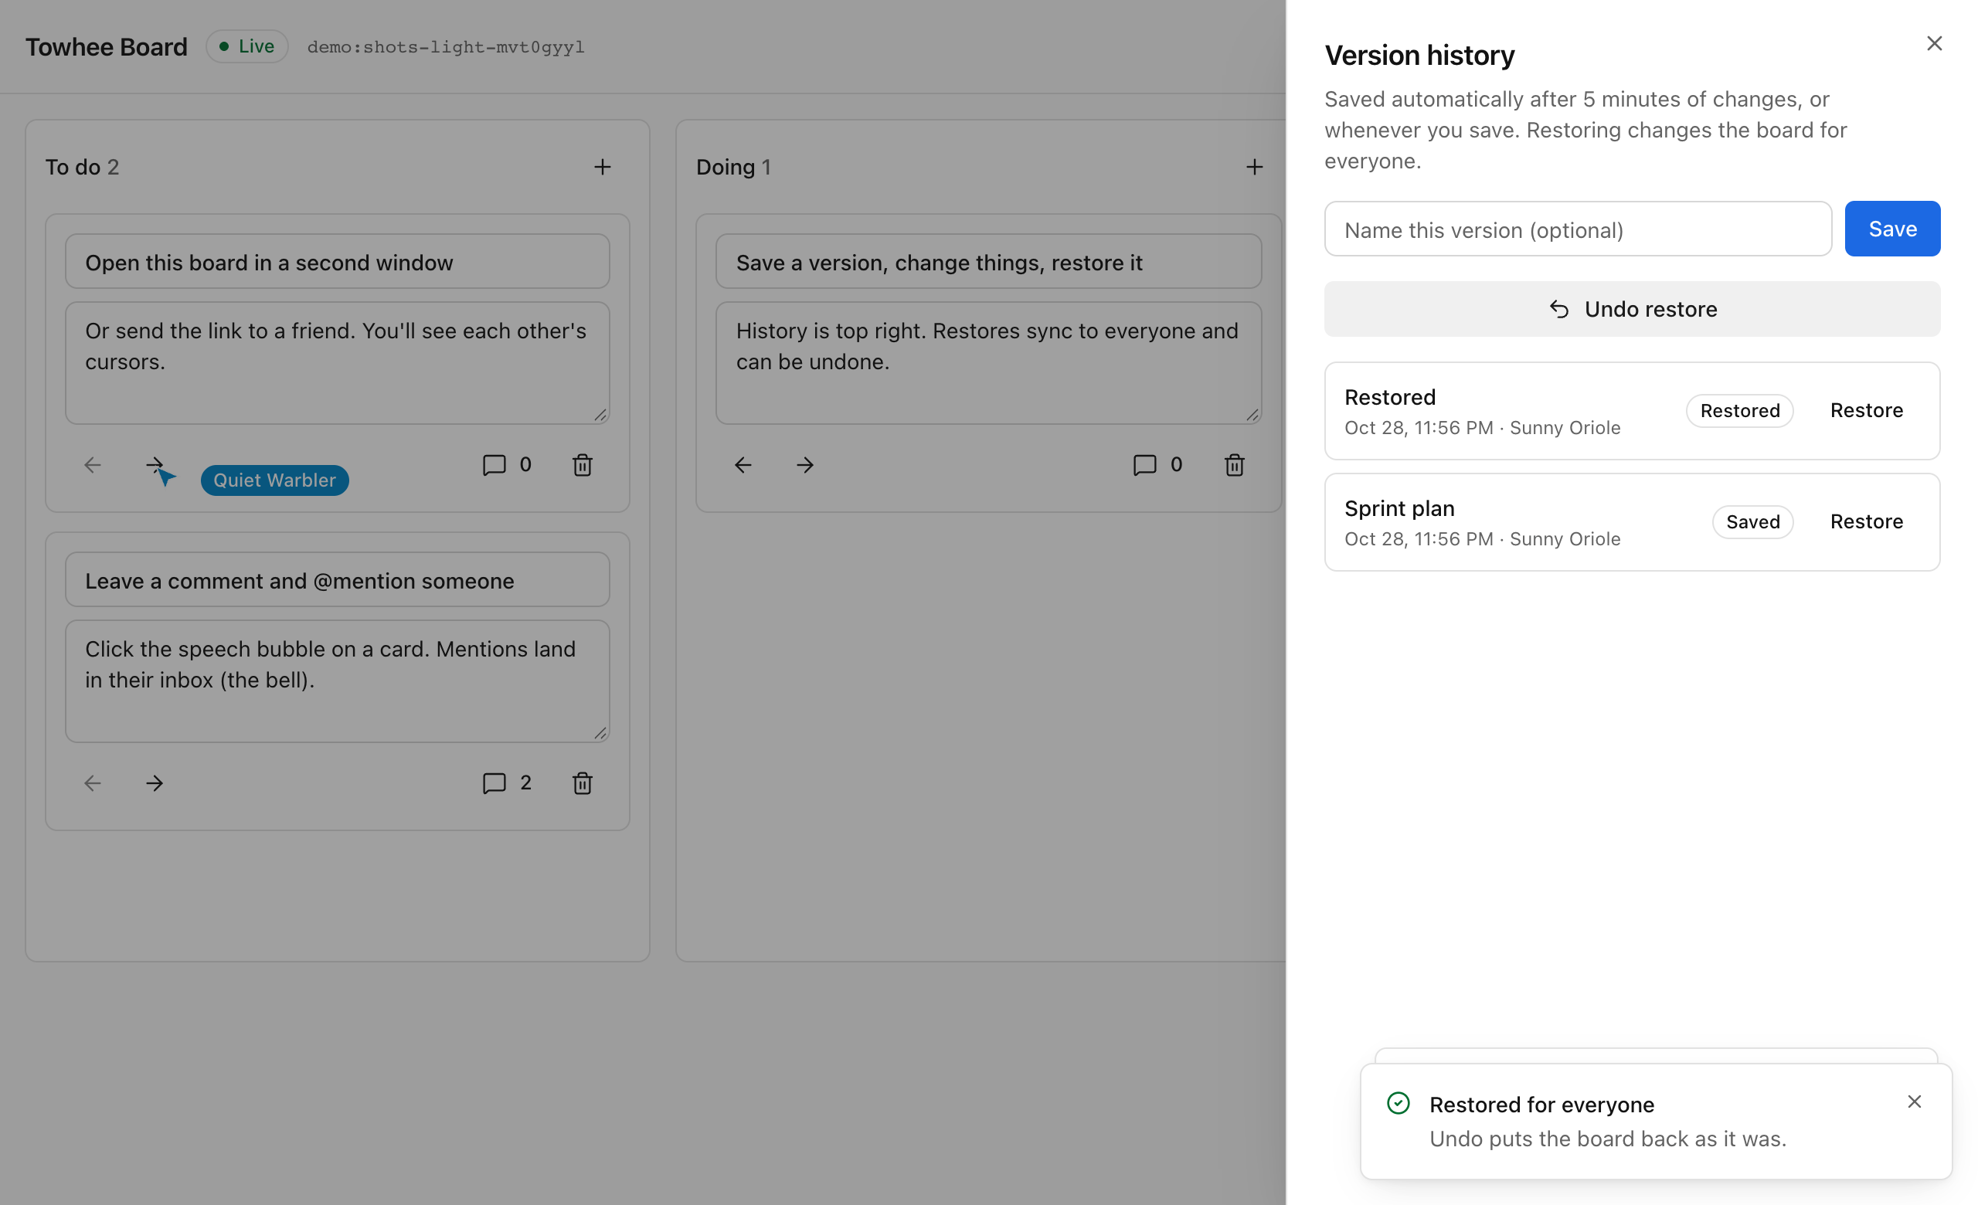Move 'Open this board' card left
This screenshot has width=1978, height=1205.
tap(92, 464)
